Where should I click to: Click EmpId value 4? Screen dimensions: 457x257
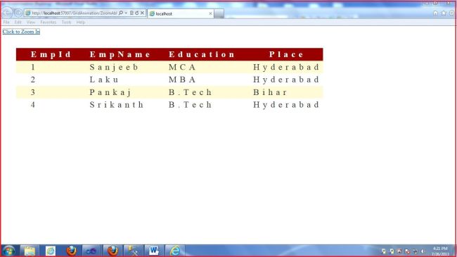pyautogui.click(x=33, y=105)
